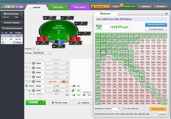Select UTG as hero radio button

26,63
